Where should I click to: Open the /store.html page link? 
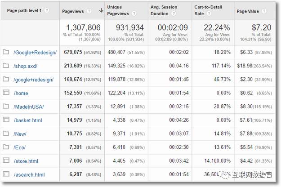point(26,161)
